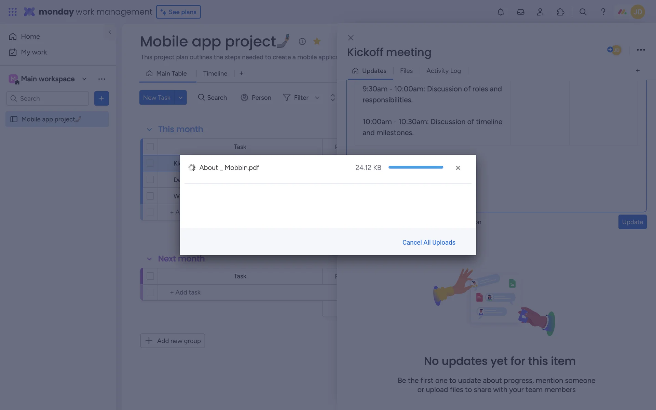This screenshot has width=656, height=410.
Task: Check the This month header checkbox
Action: [x=150, y=147]
